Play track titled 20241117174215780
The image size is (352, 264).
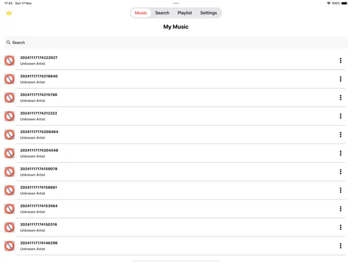[39, 95]
